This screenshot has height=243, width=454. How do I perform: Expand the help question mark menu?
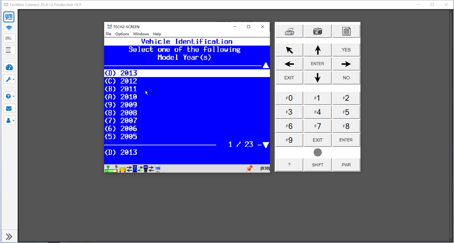point(9,96)
